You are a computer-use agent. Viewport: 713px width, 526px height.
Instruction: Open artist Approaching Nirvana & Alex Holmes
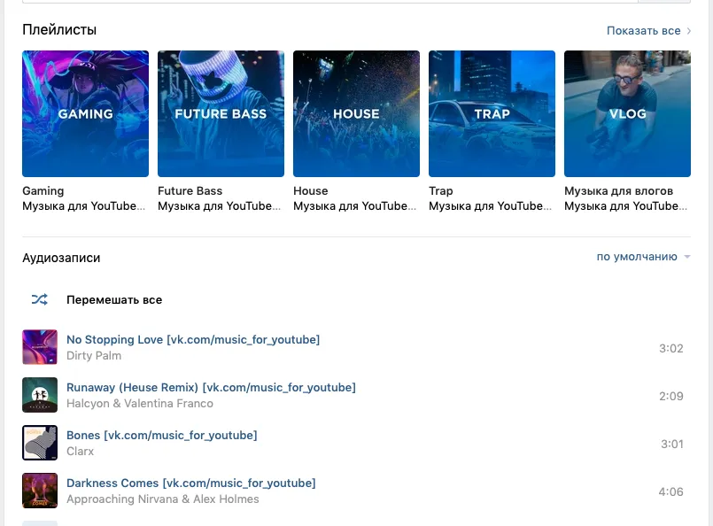pyautogui.click(x=163, y=499)
